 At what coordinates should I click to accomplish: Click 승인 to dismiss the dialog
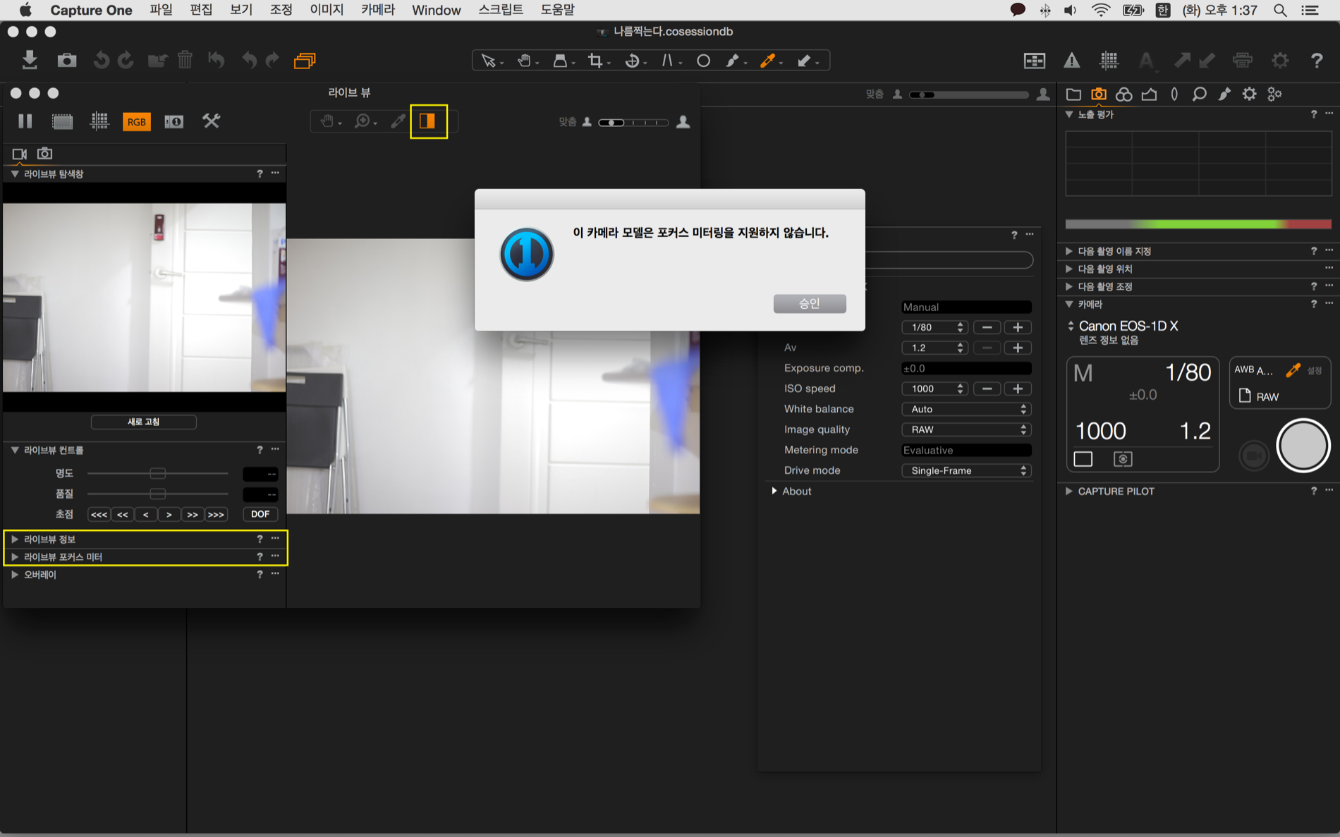809,303
